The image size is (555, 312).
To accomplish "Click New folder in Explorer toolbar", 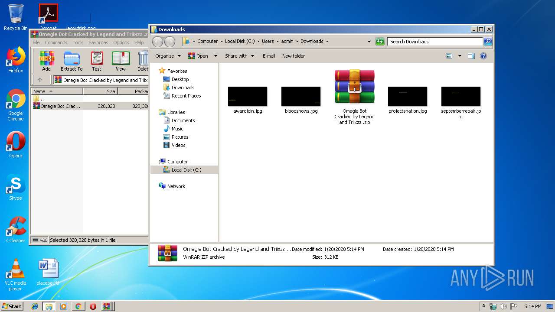I will (x=294, y=56).
